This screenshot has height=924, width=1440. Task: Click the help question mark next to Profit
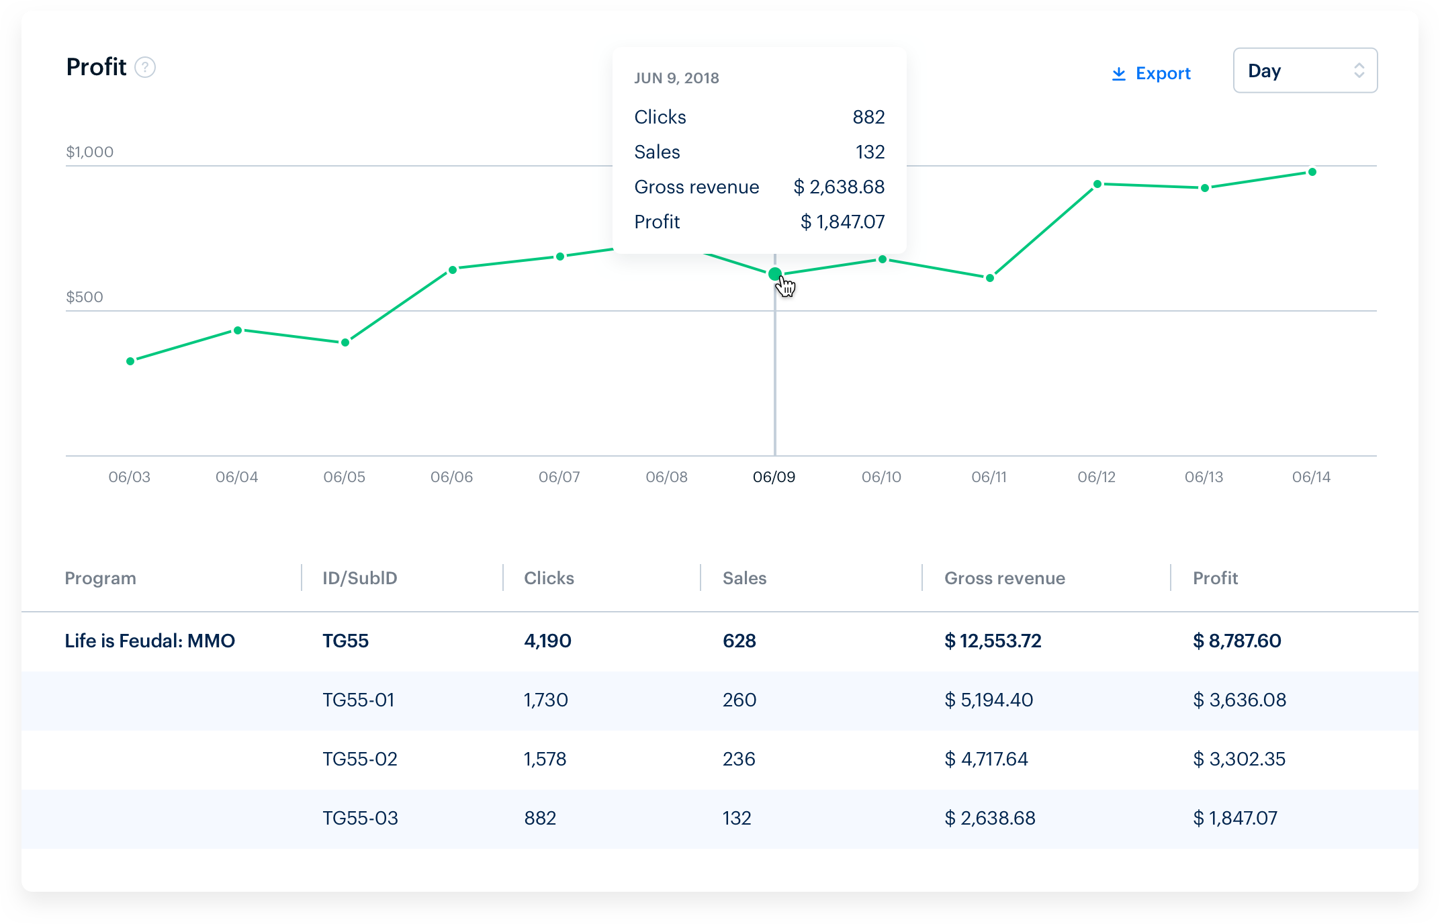tap(145, 67)
